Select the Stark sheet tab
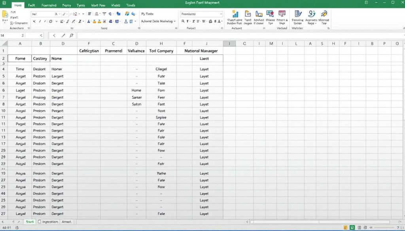405x231 pixels. 30,222
